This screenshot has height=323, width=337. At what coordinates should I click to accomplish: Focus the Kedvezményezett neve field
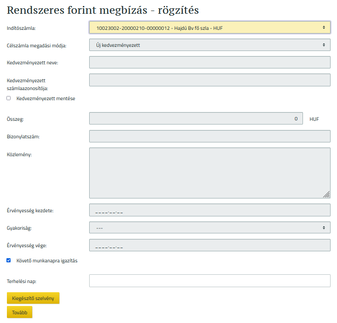pyautogui.click(x=210, y=62)
